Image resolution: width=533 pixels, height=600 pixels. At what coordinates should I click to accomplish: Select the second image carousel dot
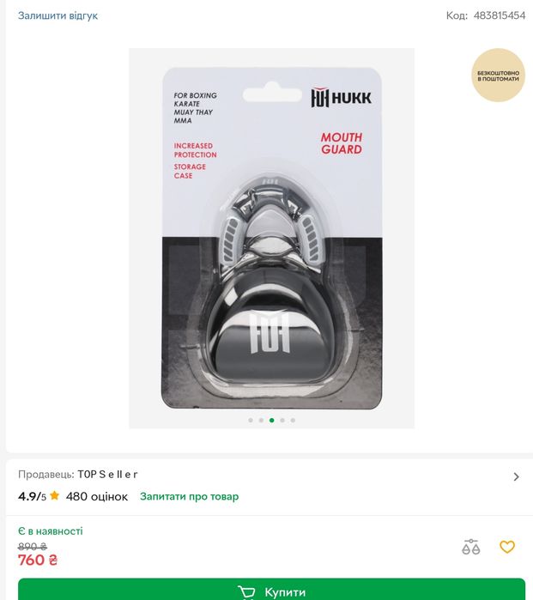[261, 420]
